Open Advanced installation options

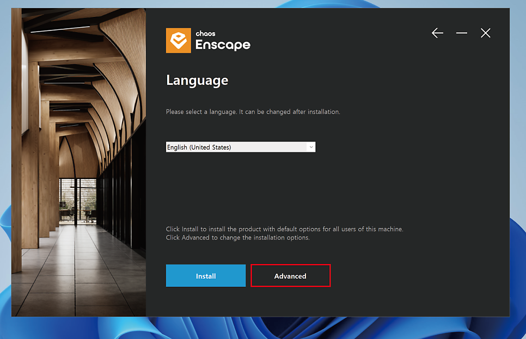click(291, 276)
